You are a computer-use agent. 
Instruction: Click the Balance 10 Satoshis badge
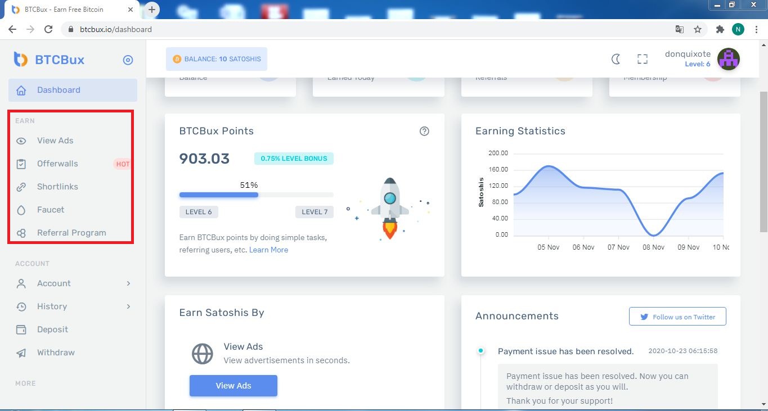pyautogui.click(x=217, y=59)
